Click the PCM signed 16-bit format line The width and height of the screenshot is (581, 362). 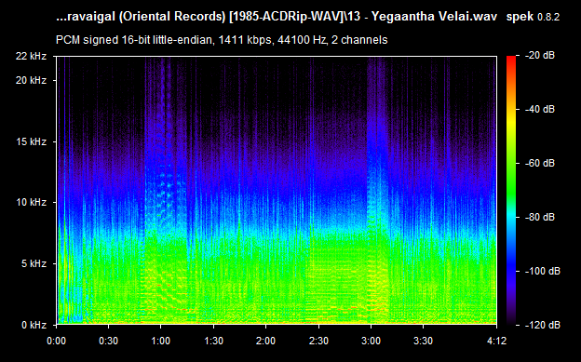pyautogui.click(x=222, y=40)
